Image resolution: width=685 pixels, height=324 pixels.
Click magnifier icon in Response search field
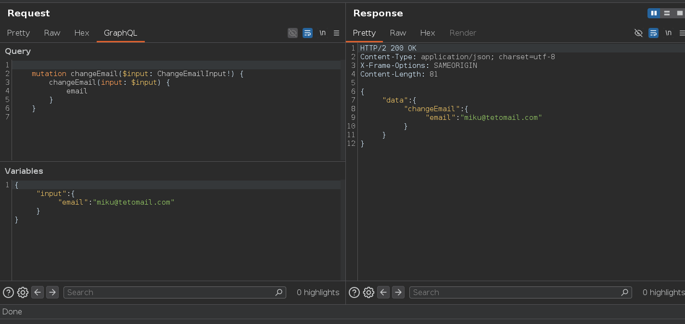[x=624, y=292]
